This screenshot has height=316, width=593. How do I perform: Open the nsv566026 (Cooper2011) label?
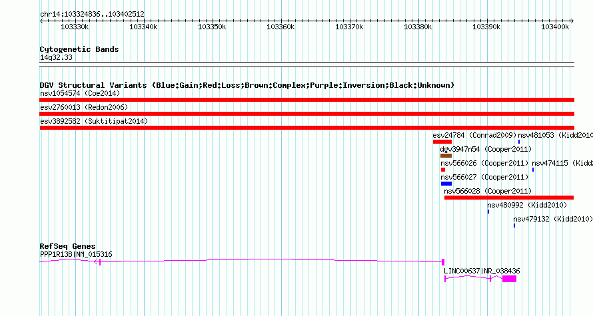(484, 163)
